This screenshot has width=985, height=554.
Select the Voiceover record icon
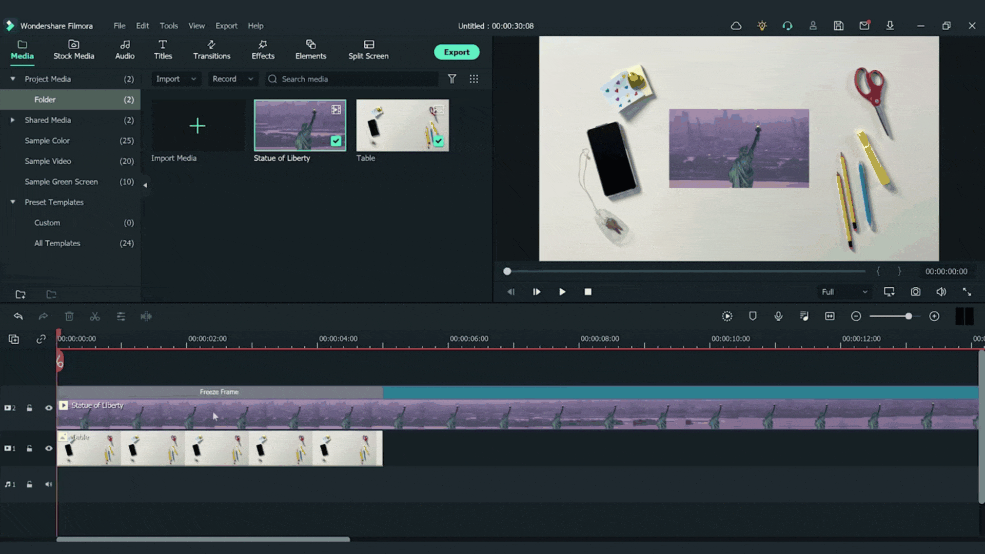coord(778,316)
